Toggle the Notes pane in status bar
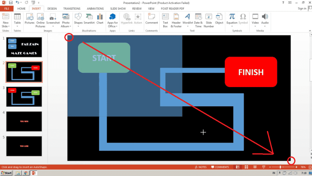 pos(200,167)
